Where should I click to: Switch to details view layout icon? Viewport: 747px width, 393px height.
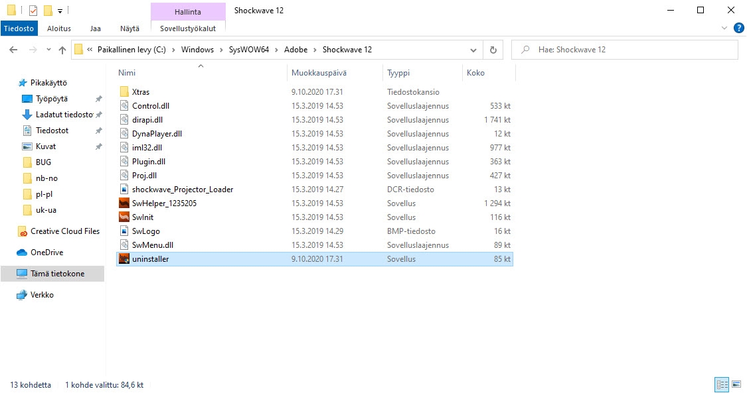click(722, 384)
